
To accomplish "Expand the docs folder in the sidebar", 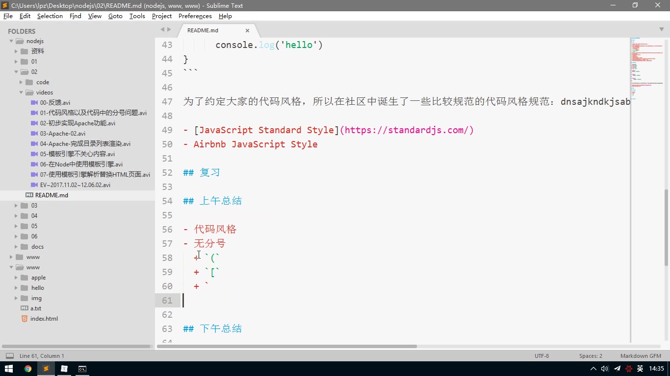I will pyautogui.click(x=16, y=246).
